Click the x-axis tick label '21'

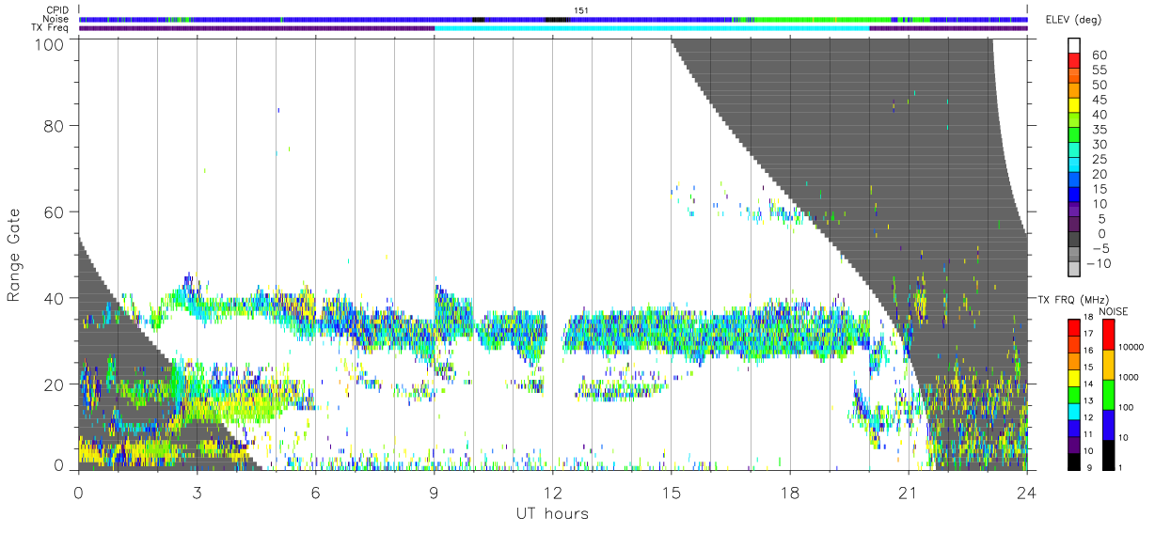tap(909, 492)
